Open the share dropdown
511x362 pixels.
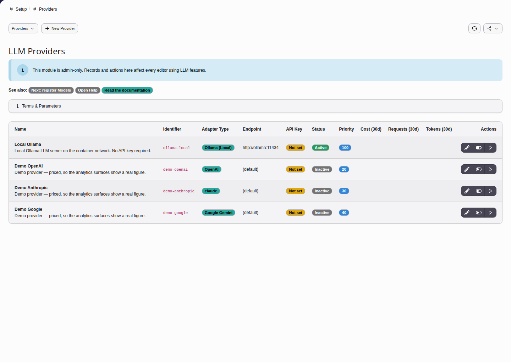pyautogui.click(x=493, y=28)
